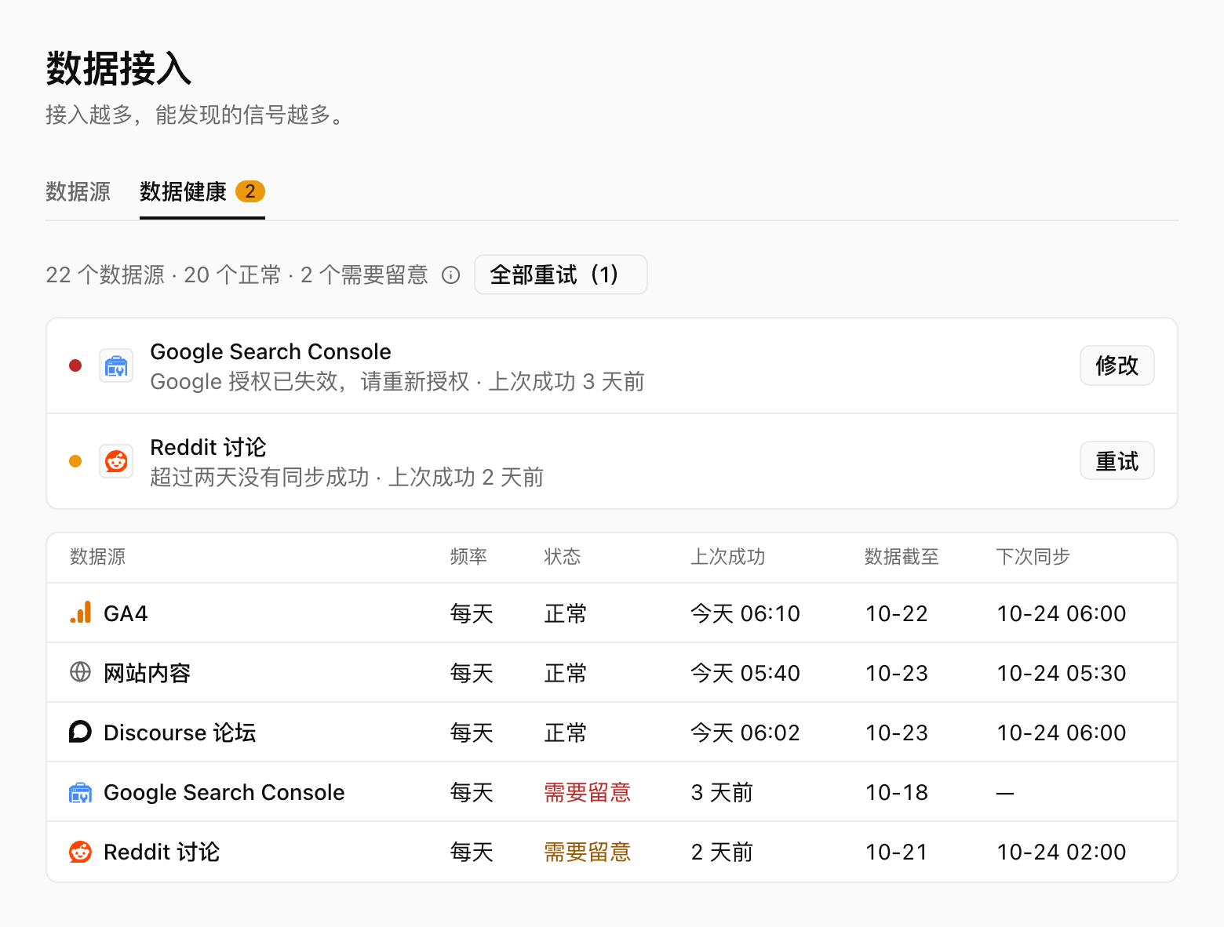This screenshot has width=1224, height=927.
Task: Click Google Search Console icon in table row
Action: click(x=81, y=792)
